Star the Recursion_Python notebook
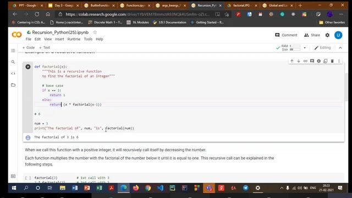Image resolution: width=352 pixels, height=198 pixels. [95, 32]
